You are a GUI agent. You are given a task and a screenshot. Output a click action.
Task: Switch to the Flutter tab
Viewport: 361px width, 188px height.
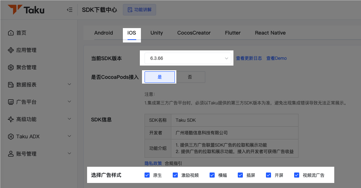pos(233,33)
